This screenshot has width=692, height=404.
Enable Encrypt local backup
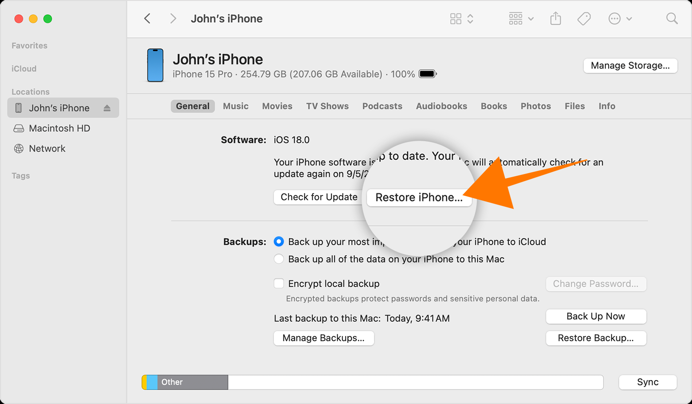(x=279, y=283)
